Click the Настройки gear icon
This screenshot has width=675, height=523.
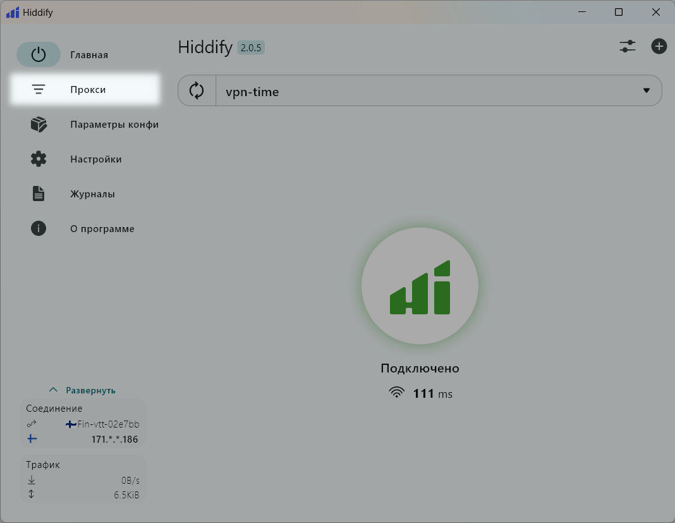click(39, 159)
